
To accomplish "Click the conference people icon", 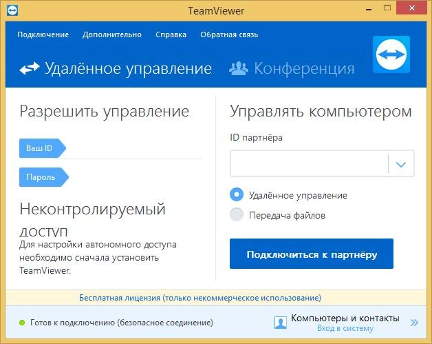I will pos(239,68).
